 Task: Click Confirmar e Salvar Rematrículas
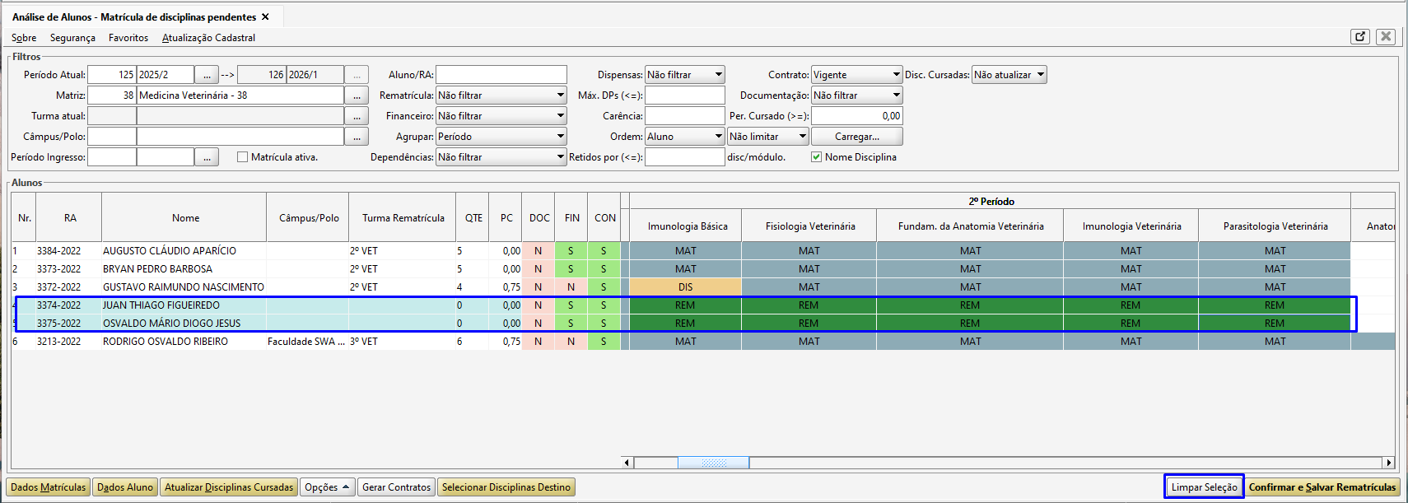[x=1322, y=487]
